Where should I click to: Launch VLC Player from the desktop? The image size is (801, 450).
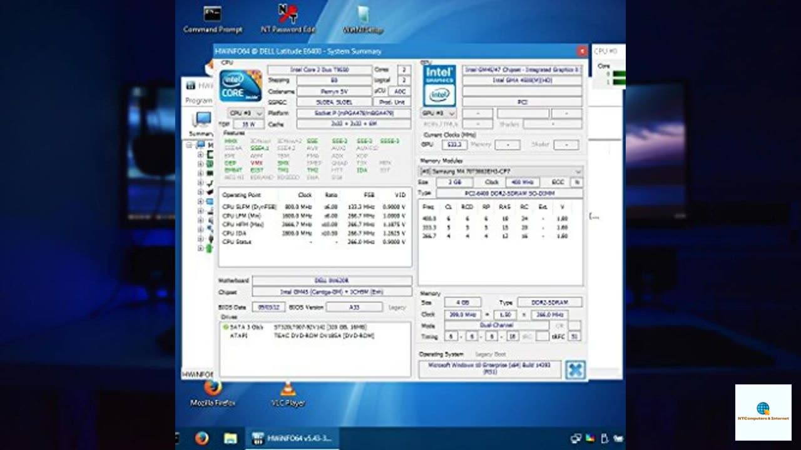288,394
